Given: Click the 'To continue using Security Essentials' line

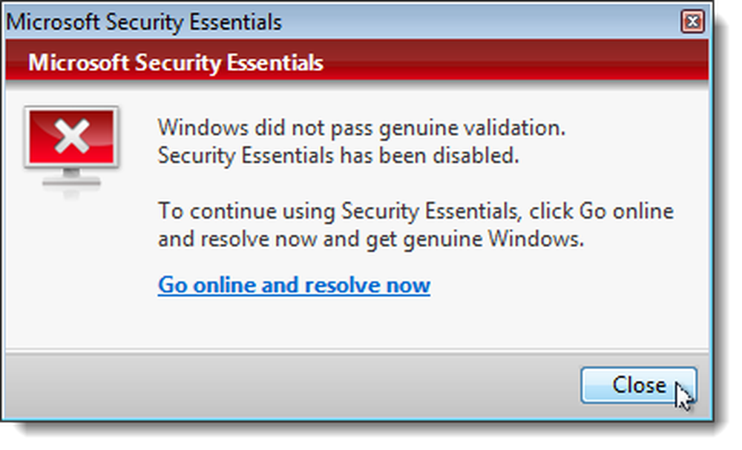Looking at the screenshot, I should 416,211.
